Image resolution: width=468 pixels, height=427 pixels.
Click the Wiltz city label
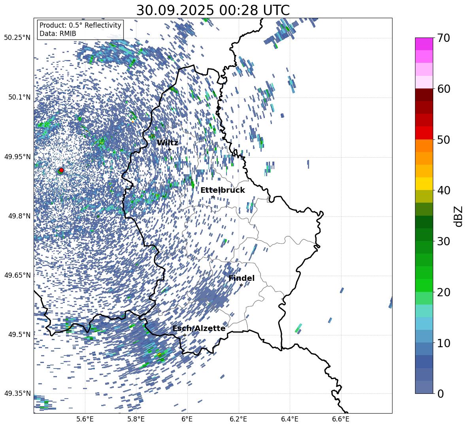tap(168, 143)
